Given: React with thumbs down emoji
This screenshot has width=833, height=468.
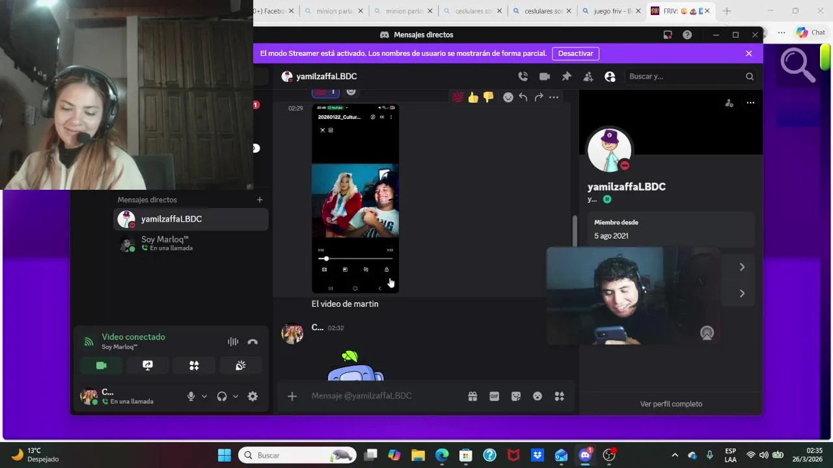Looking at the screenshot, I should click(488, 97).
